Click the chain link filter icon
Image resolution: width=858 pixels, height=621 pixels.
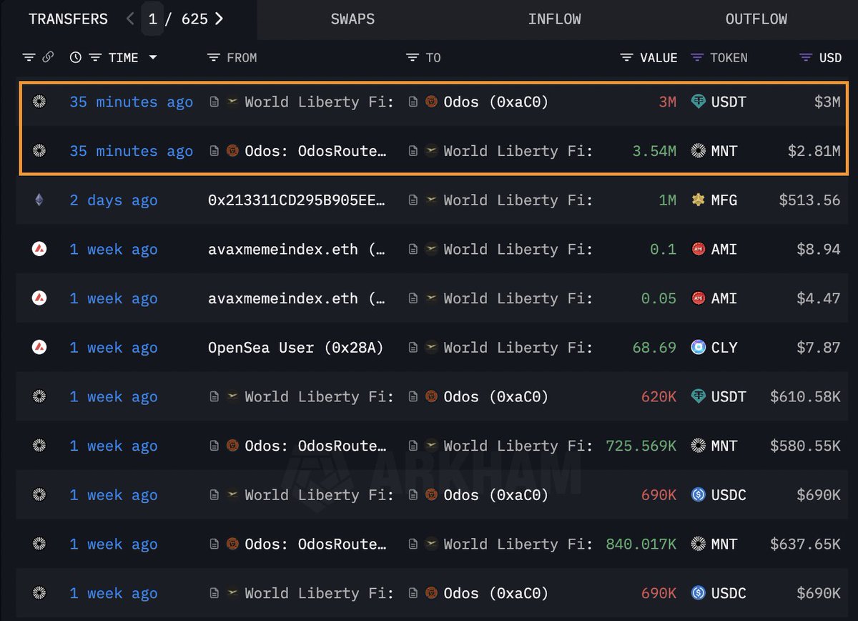click(48, 57)
